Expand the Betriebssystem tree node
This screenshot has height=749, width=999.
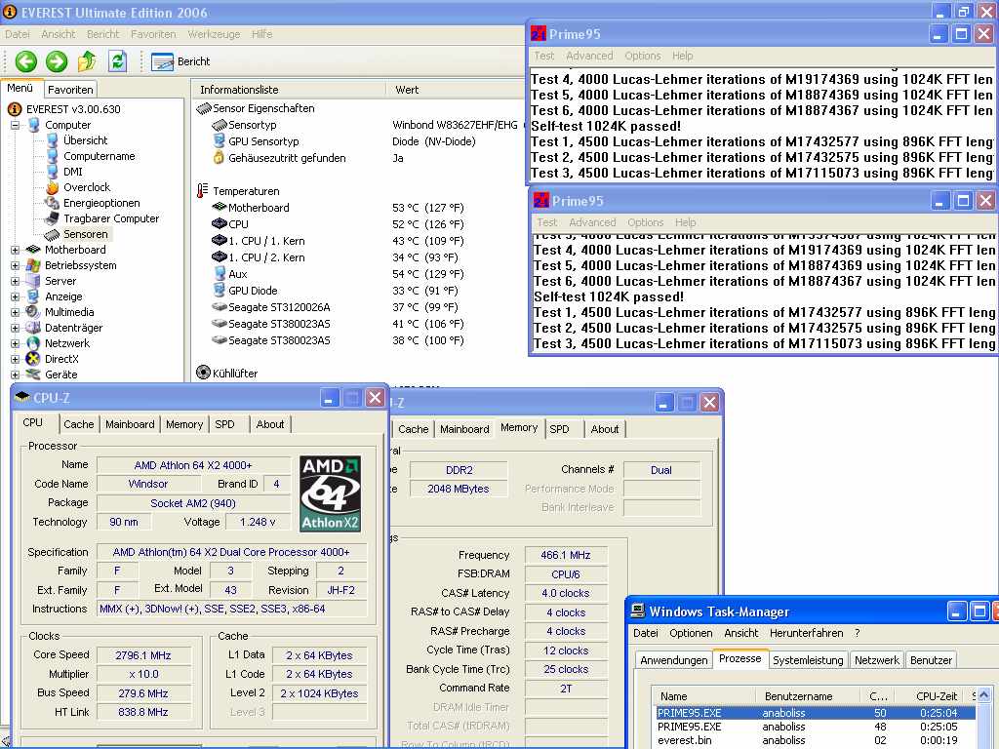coord(15,265)
